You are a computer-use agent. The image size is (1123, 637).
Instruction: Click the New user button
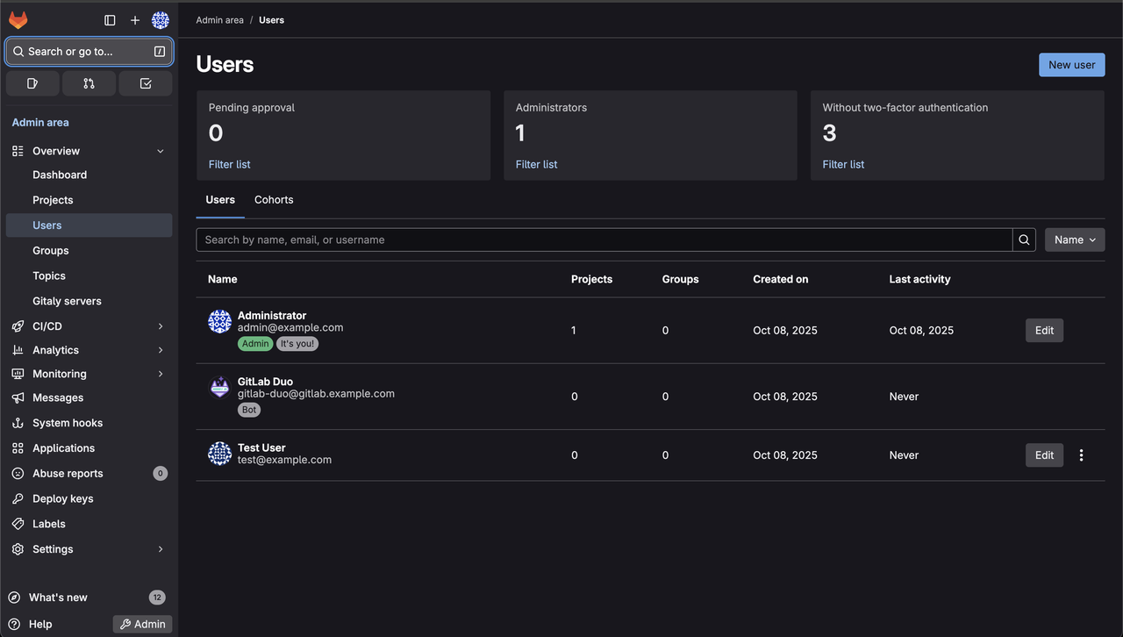[x=1071, y=65]
